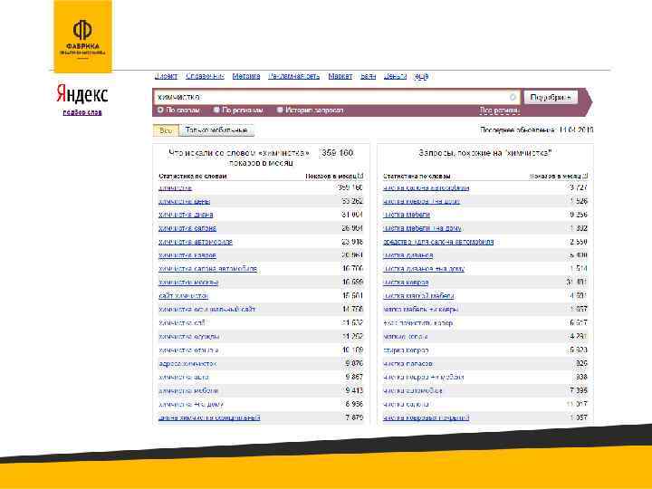Open help icon beside right 'Показов в месяц' header
This screenshot has width=652, height=489.
(x=585, y=177)
